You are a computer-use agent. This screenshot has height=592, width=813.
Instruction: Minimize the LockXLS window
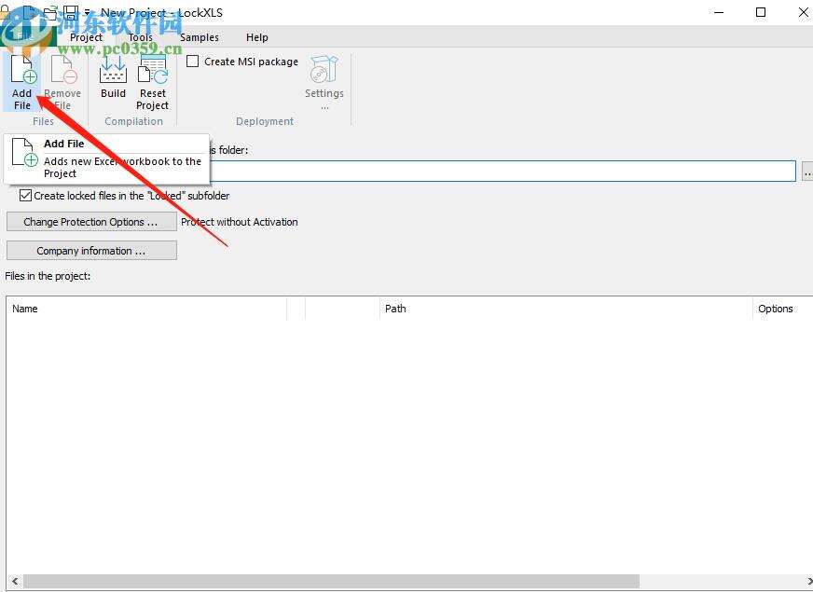719,12
